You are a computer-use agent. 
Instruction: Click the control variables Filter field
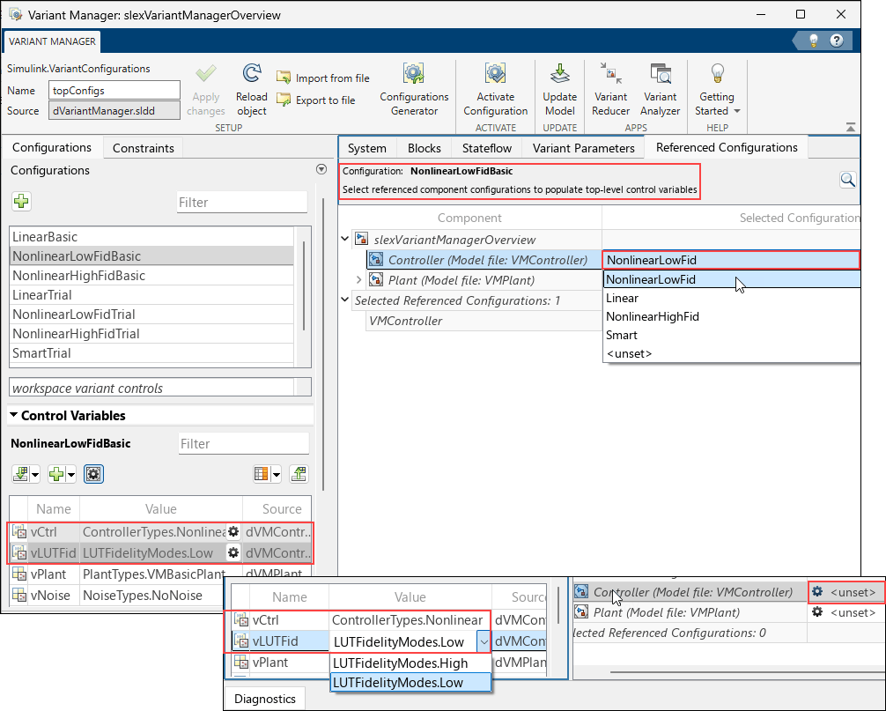pos(244,444)
